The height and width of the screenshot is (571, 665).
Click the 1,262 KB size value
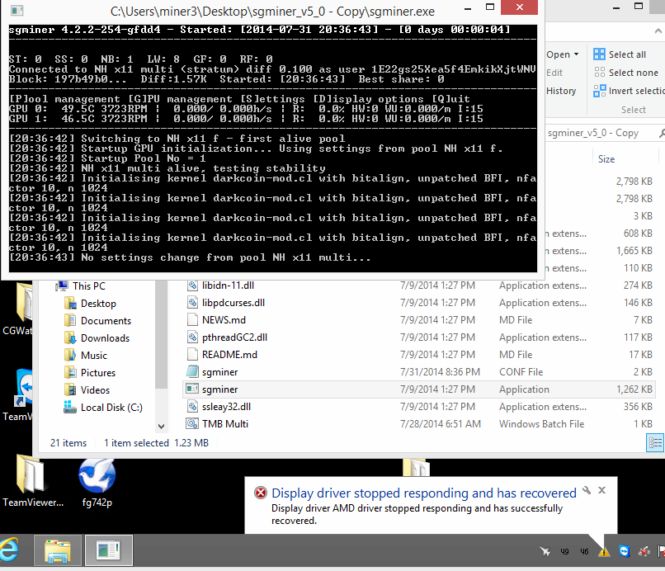pos(634,389)
